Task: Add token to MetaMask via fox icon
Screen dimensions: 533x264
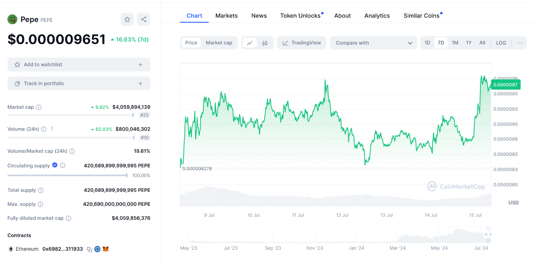Action: [106, 249]
